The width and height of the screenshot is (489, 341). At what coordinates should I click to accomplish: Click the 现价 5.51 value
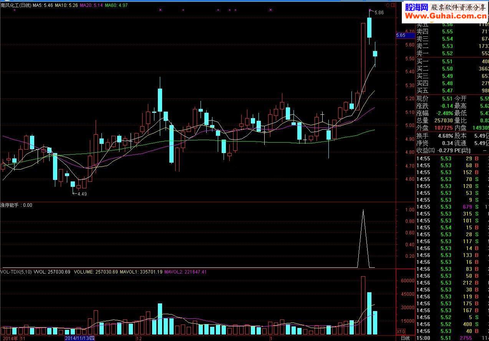[x=447, y=99]
